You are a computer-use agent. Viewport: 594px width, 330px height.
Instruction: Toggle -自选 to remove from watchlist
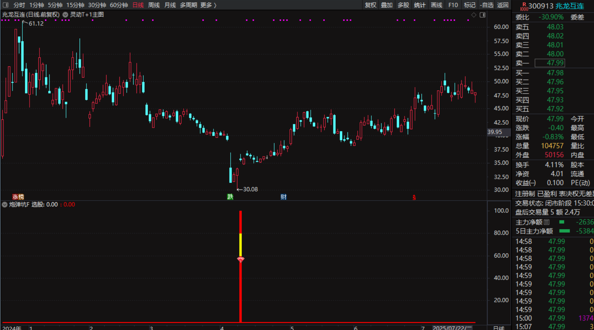pos(486,5)
